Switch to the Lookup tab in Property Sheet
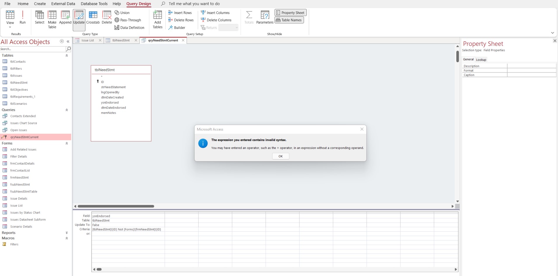The image size is (558, 276). (481, 60)
